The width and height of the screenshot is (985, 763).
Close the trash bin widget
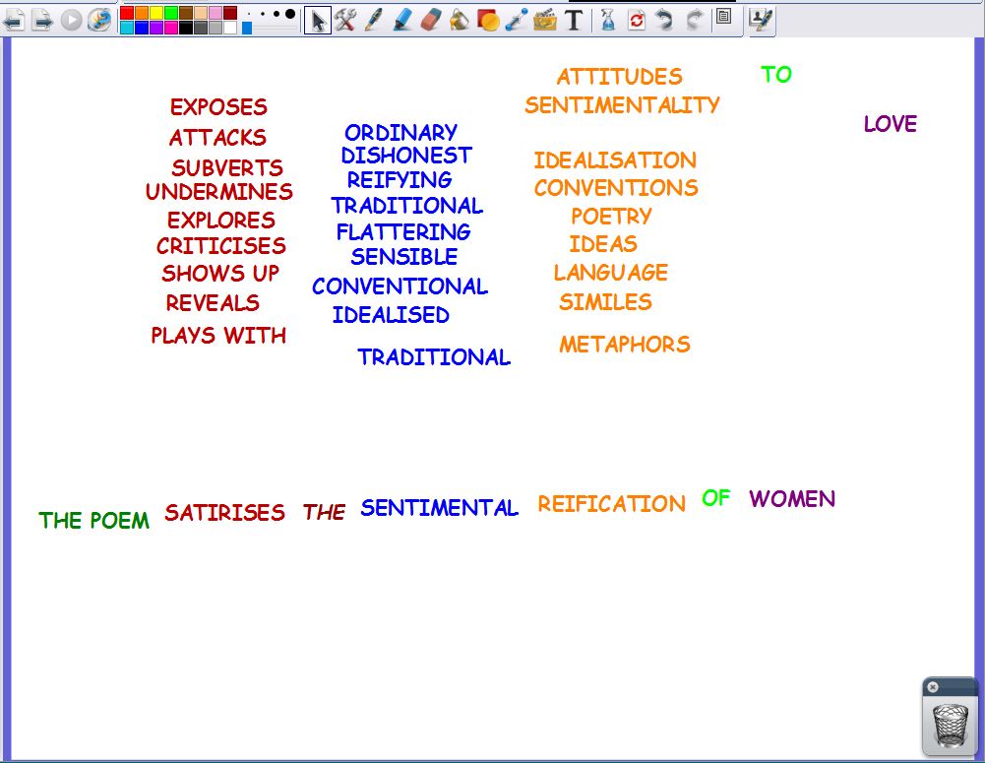click(x=933, y=687)
